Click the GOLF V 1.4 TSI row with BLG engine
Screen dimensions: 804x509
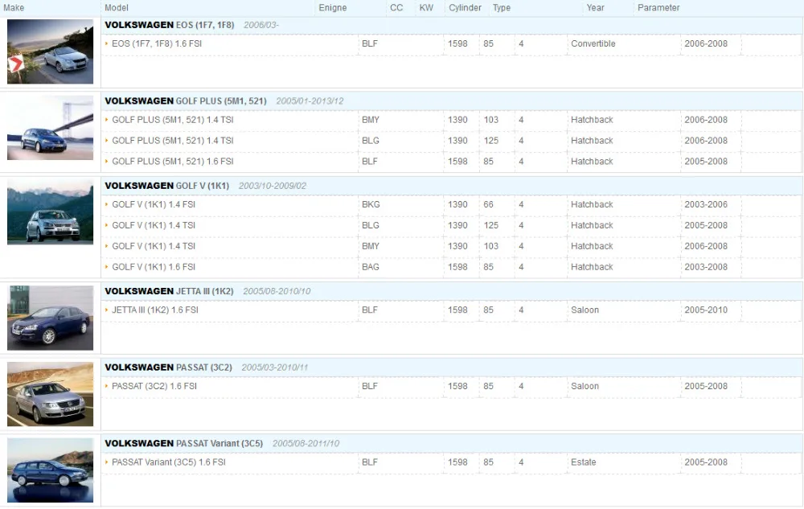(x=451, y=225)
